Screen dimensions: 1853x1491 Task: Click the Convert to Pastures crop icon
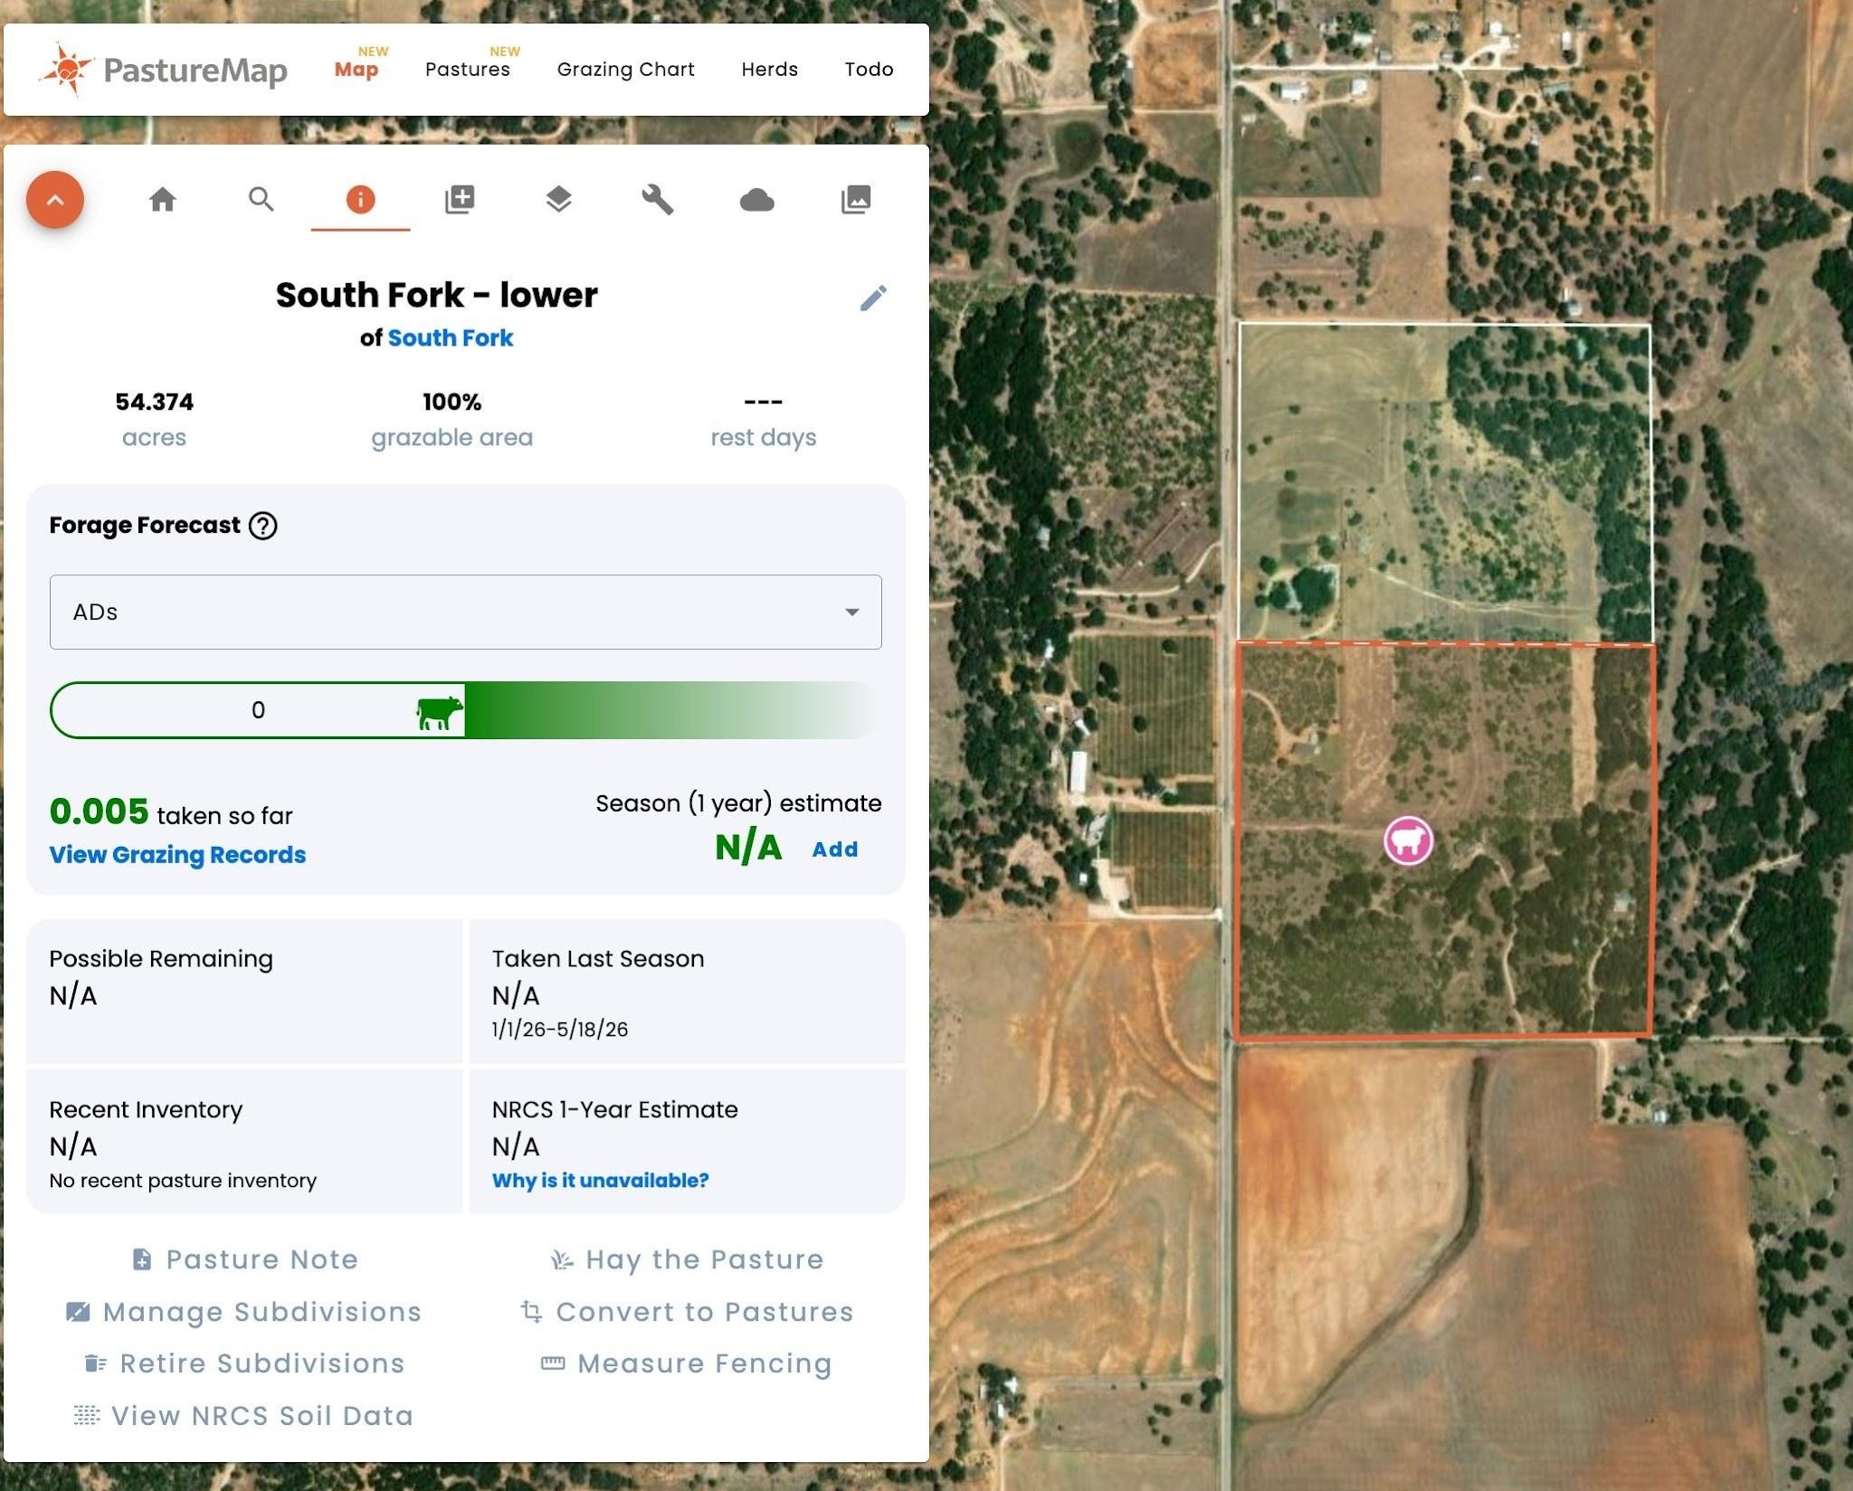[532, 1311]
